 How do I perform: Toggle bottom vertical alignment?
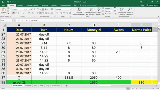click(x=43, y=9)
